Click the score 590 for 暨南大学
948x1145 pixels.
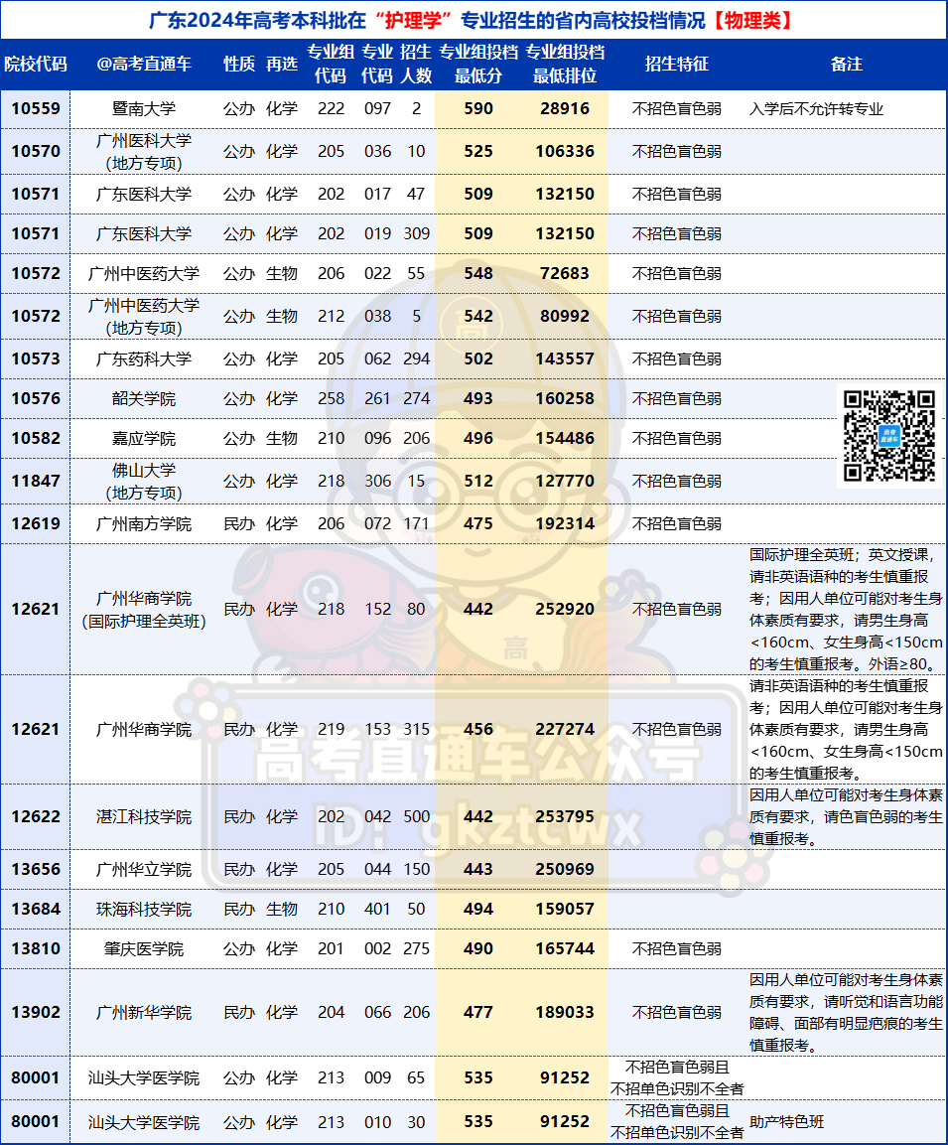477,111
